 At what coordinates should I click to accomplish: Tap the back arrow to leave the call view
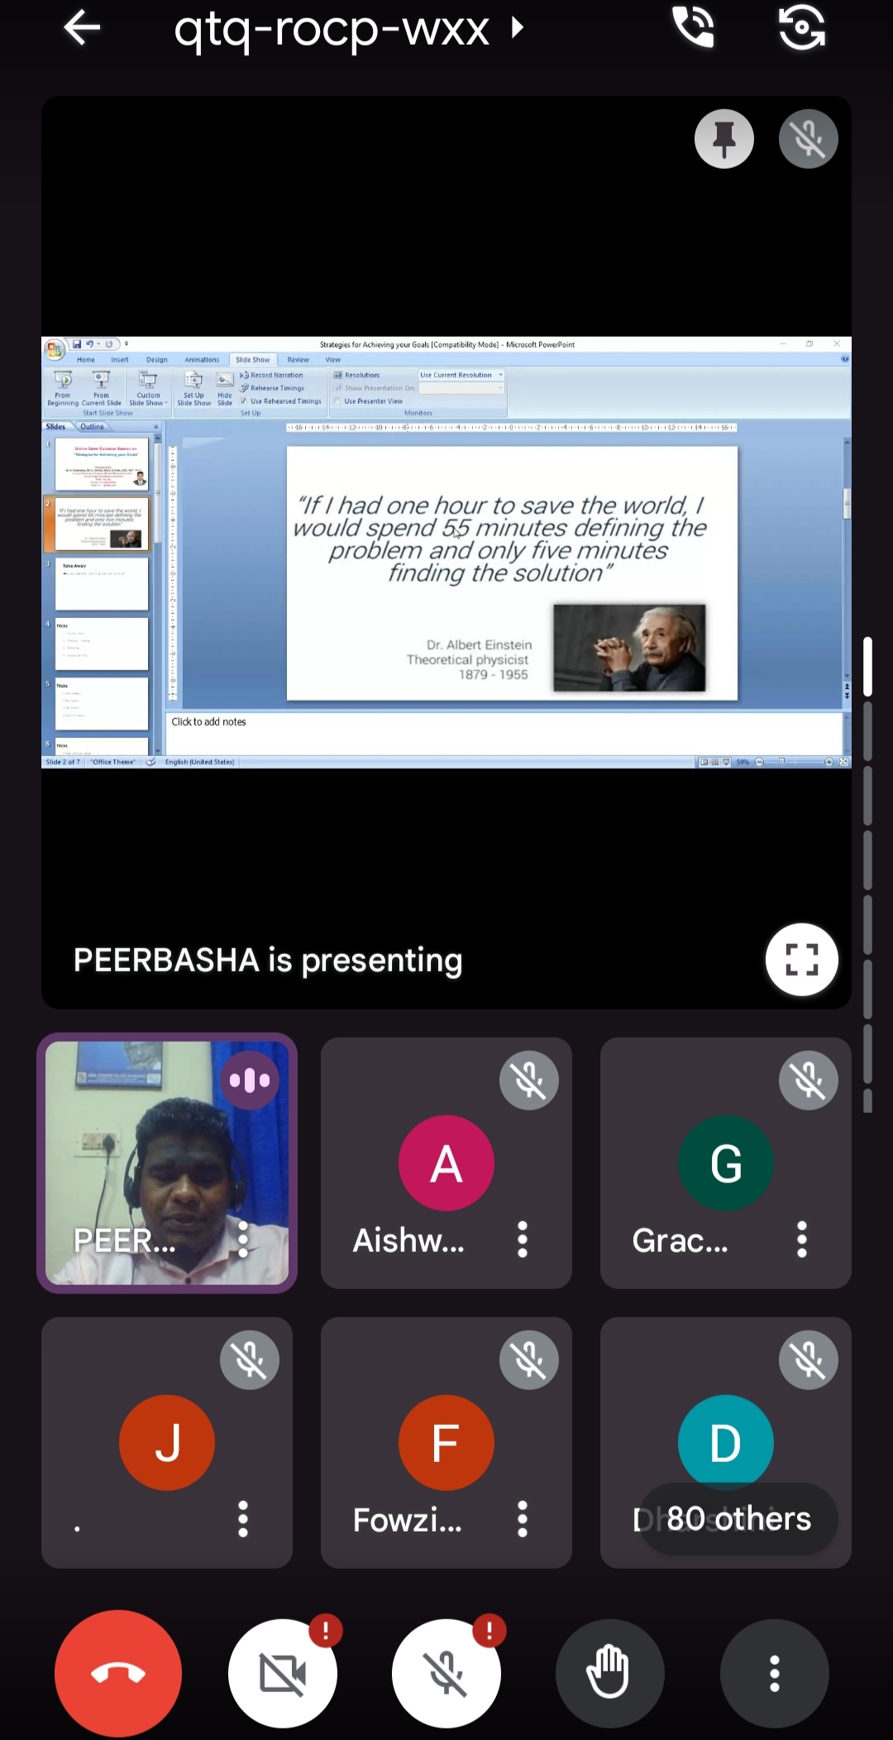coord(82,29)
